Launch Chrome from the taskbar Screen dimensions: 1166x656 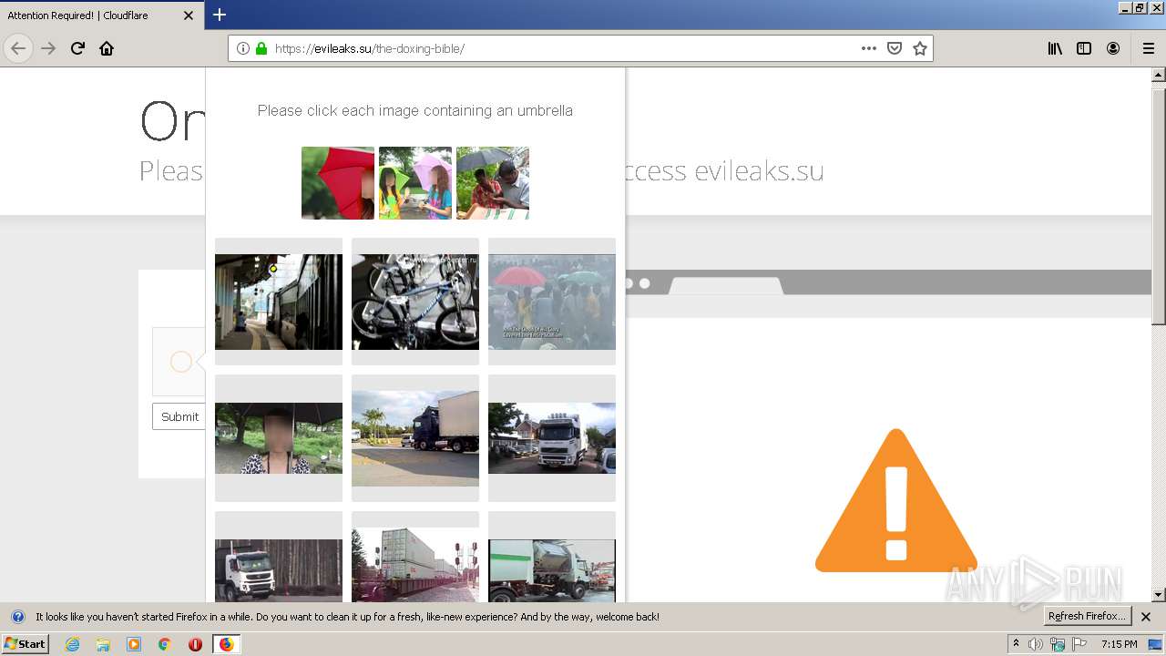pyautogui.click(x=165, y=644)
